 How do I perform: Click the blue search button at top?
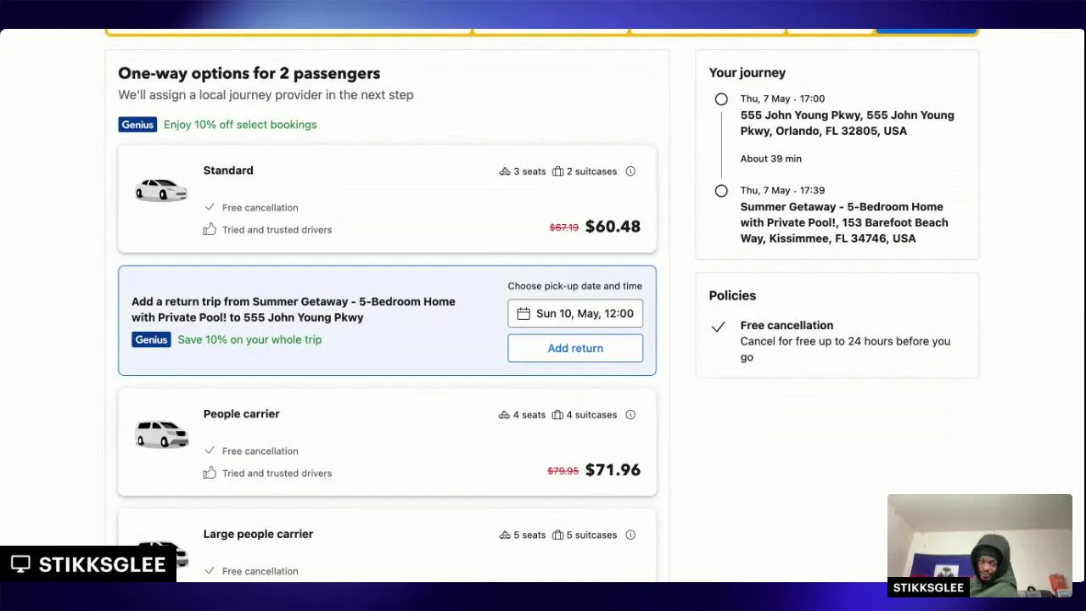(x=926, y=30)
